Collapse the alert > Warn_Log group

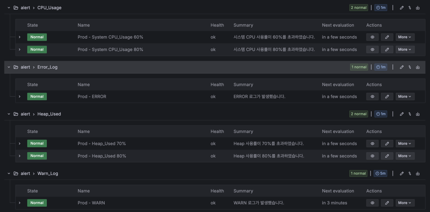pos(9,174)
